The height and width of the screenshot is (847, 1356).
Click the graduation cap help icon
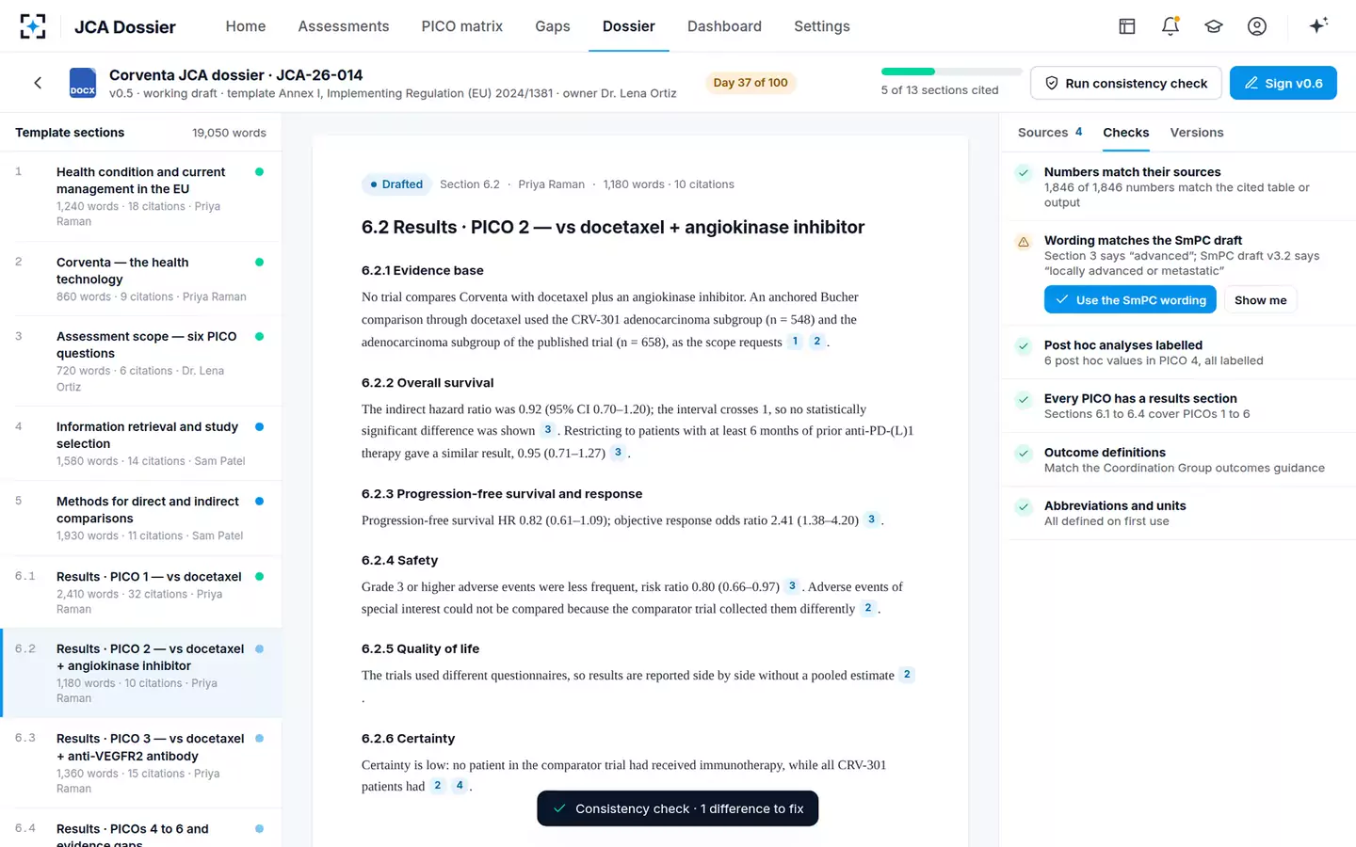(x=1214, y=26)
